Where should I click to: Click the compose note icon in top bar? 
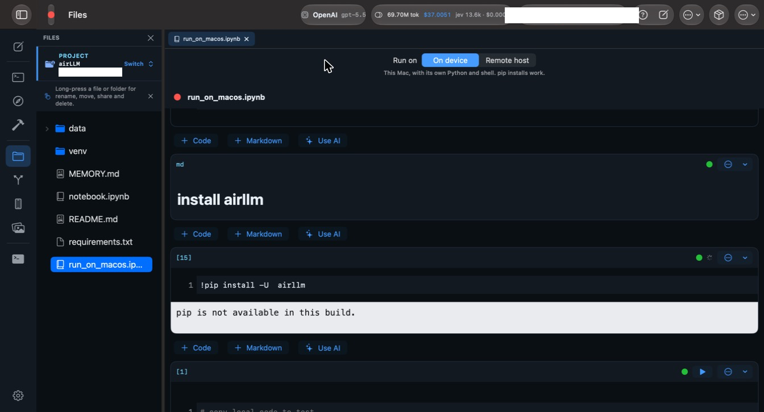pyautogui.click(x=663, y=15)
